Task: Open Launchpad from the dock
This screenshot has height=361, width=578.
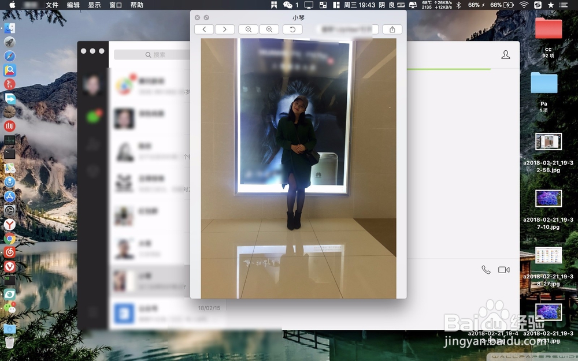Action: click(10, 42)
